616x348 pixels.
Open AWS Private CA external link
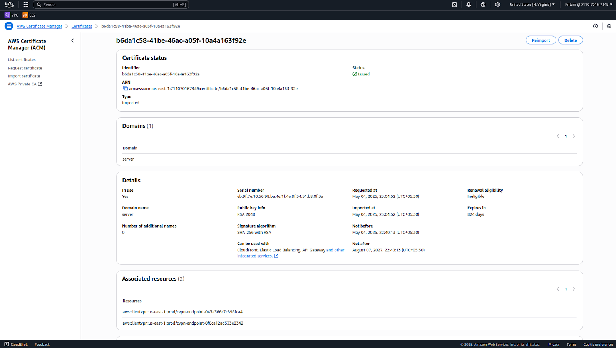40,84
